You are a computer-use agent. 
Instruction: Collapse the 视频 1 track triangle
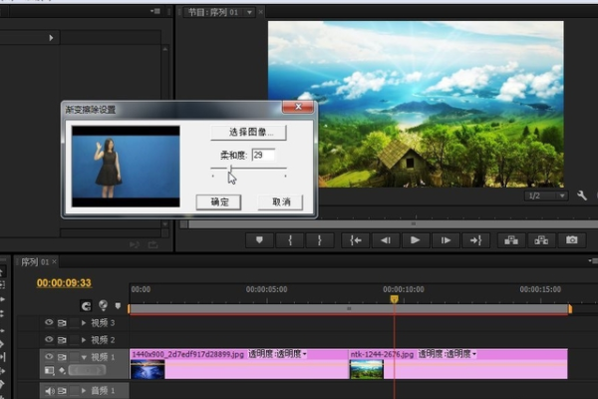point(84,357)
